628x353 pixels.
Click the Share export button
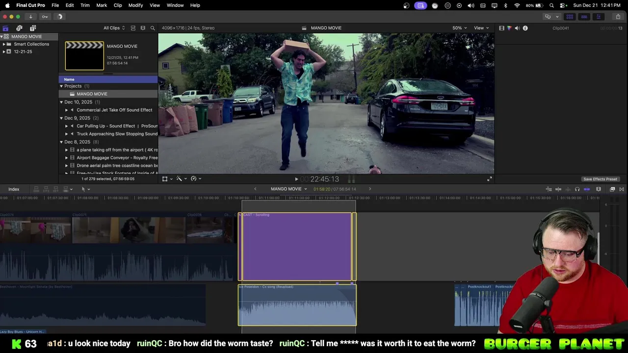(618, 17)
